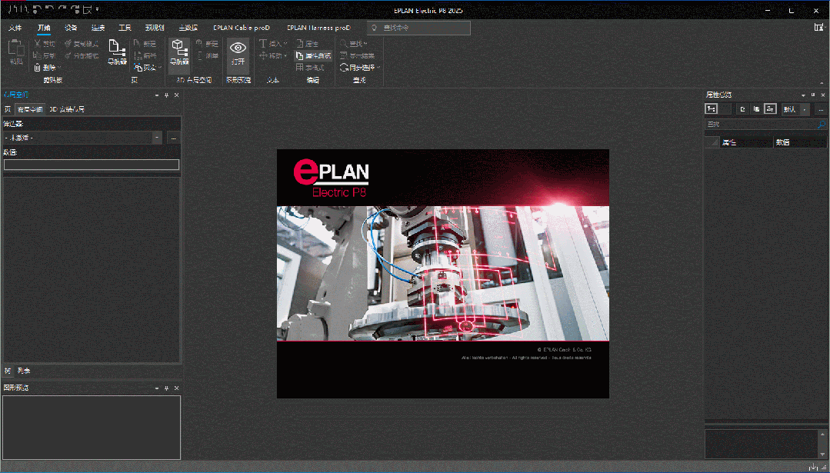Click the Previous Result icon in find group
Viewport: 830px width, 473px height.
344,55
